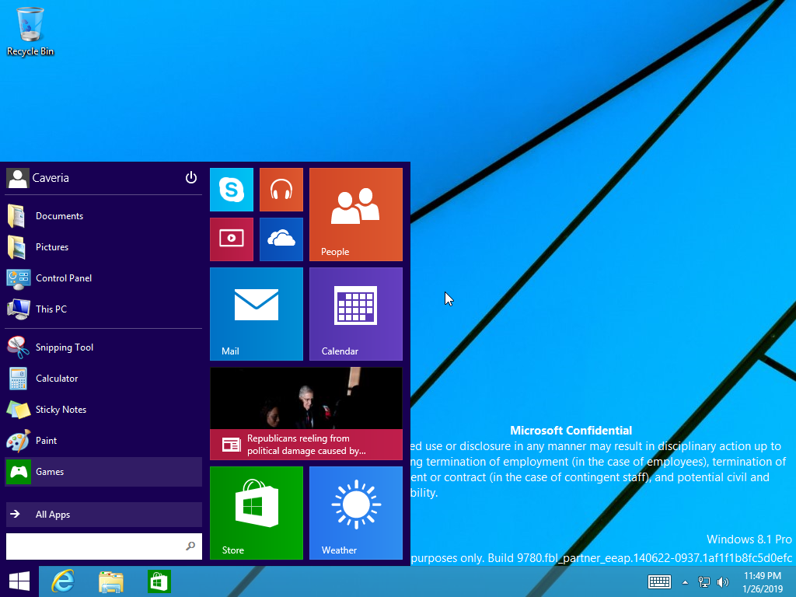The width and height of the screenshot is (796, 597).
Task: Click the power button in Start menu
Action: [191, 178]
